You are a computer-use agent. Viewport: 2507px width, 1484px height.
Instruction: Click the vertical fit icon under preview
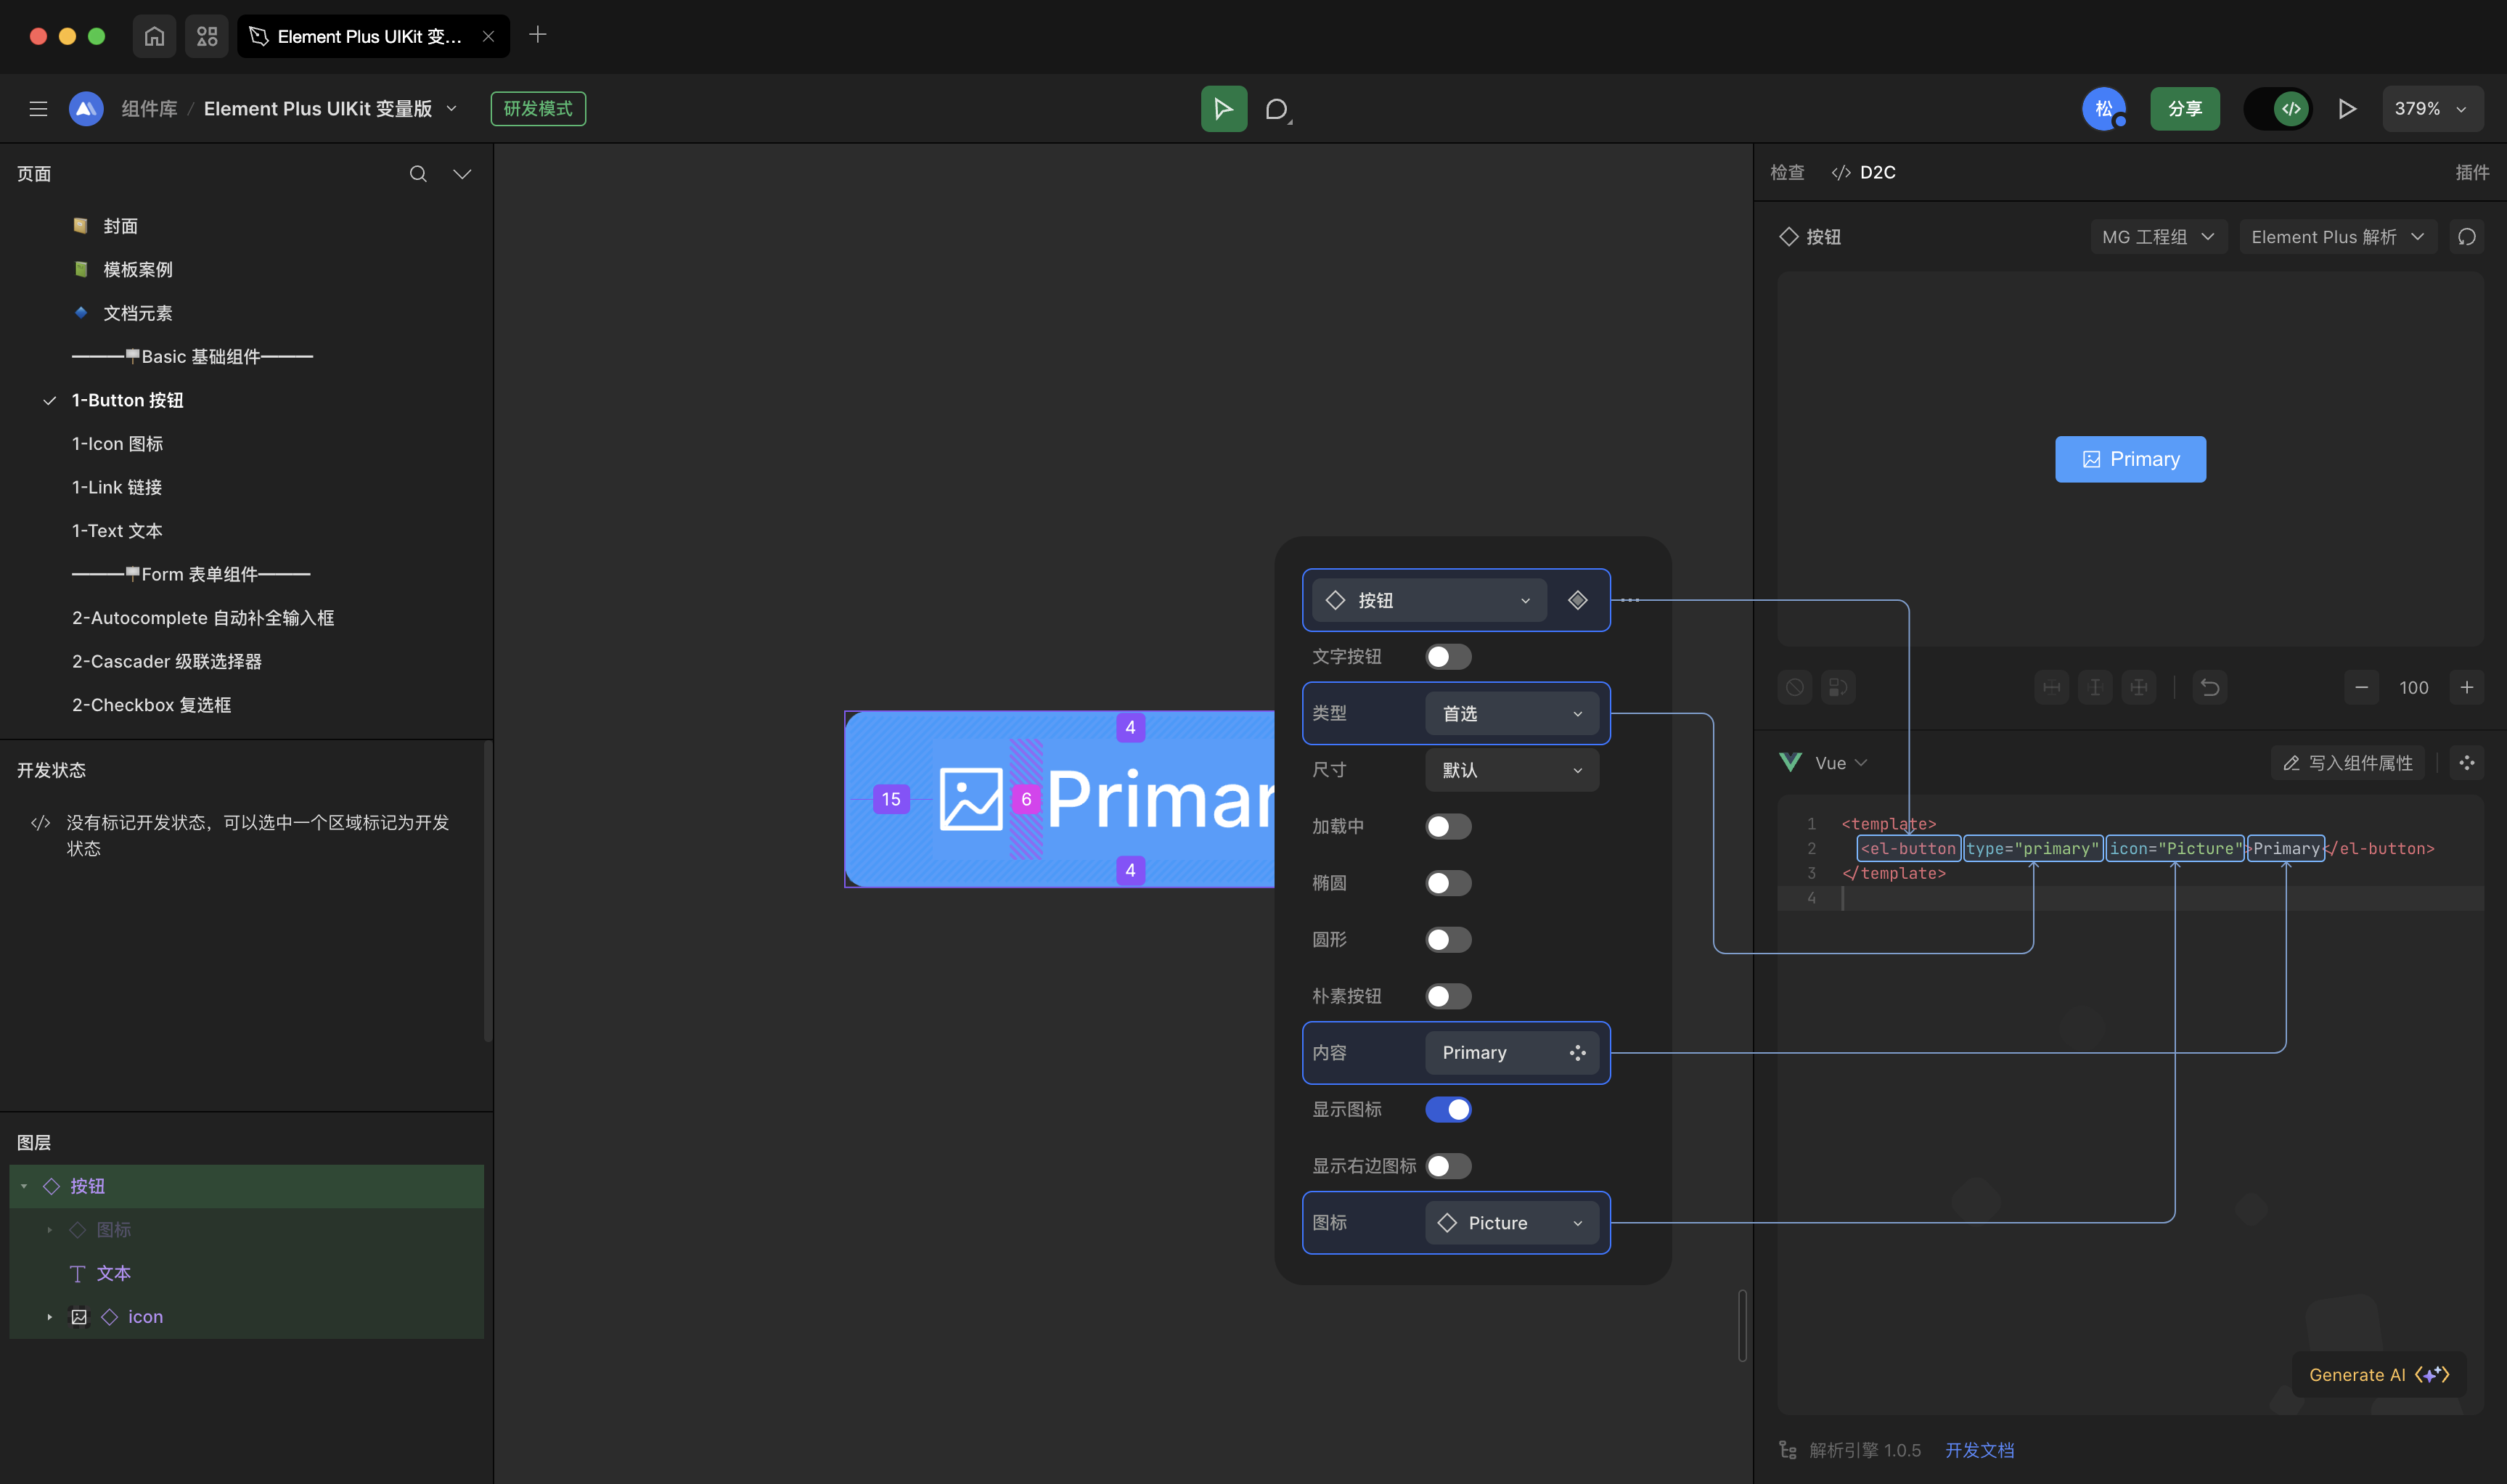coord(2095,687)
